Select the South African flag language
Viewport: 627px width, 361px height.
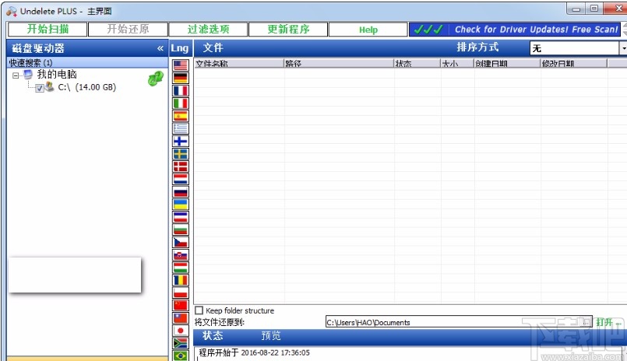tap(181, 343)
